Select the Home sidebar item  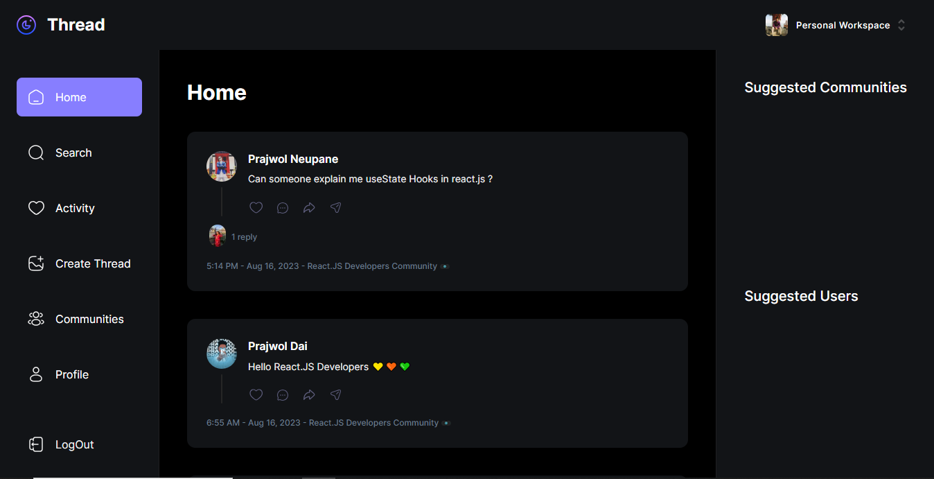(x=79, y=97)
